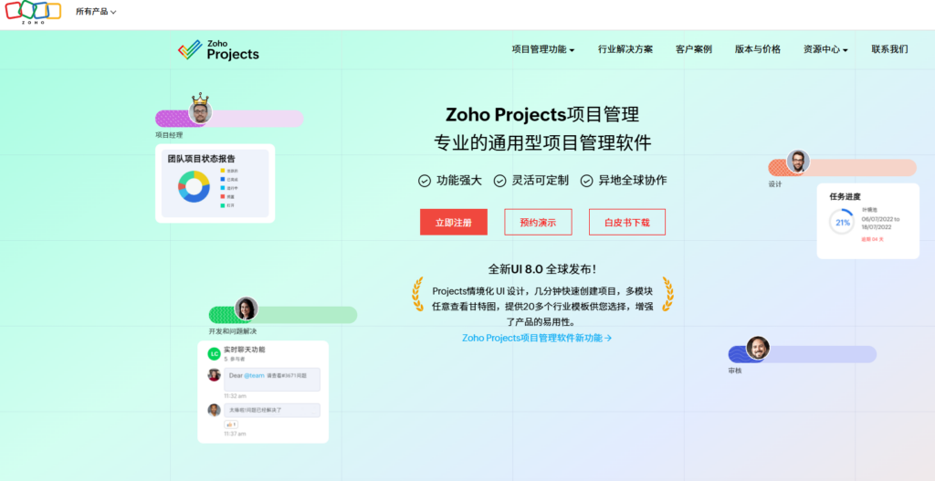The width and height of the screenshot is (935, 481).
Task: Click the 设计 avatar photo
Action: [798, 162]
